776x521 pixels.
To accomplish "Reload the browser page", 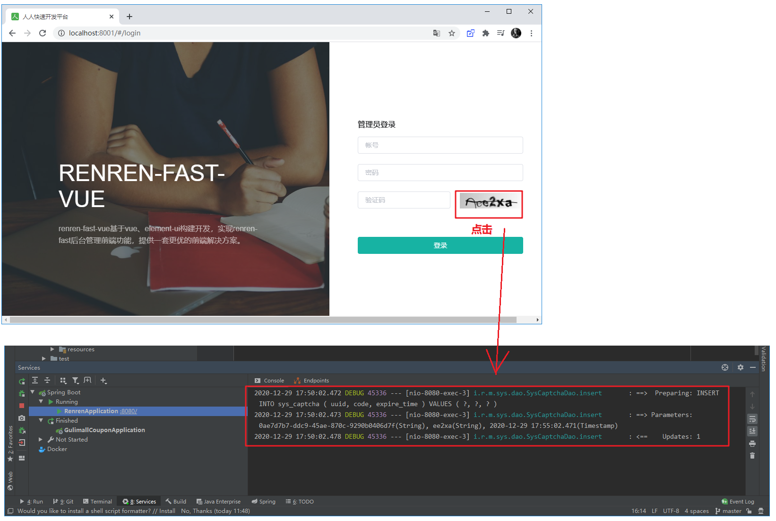I will tap(43, 33).
